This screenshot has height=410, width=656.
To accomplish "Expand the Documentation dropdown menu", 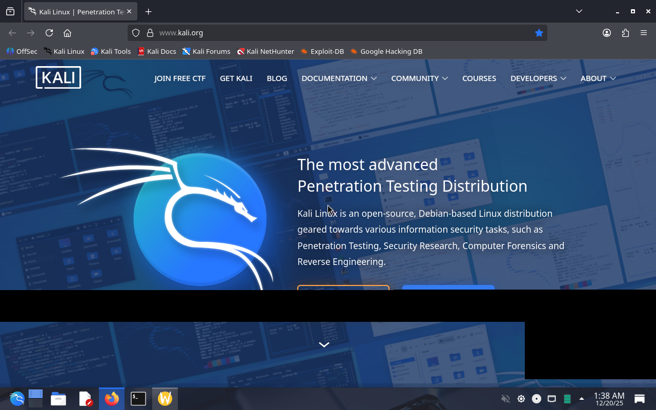I will 339,78.
